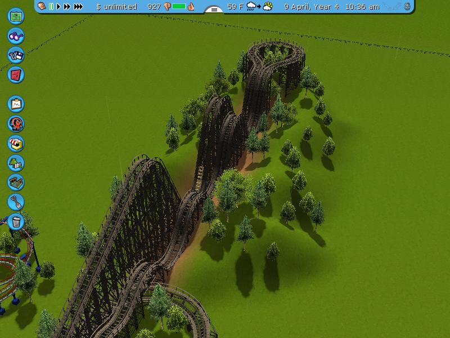Image resolution: width=450 pixels, height=338 pixels.
Task: Click the green park rating bar
Action: (179, 6)
